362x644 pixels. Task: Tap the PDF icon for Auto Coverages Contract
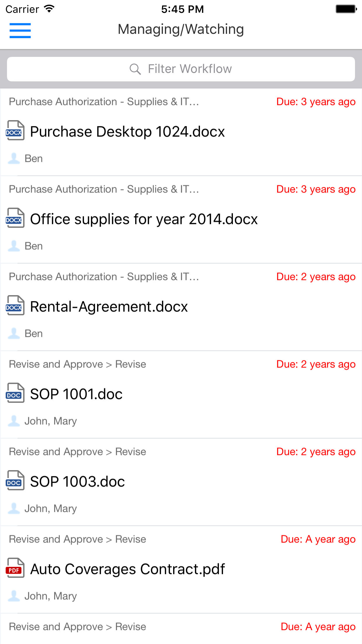[15, 568]
